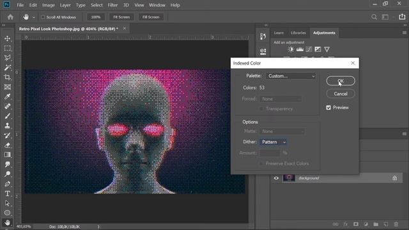This screenshot has height=230, width=409.
Task: Select the Smudge tool
Action: click(x=7, y=164)
